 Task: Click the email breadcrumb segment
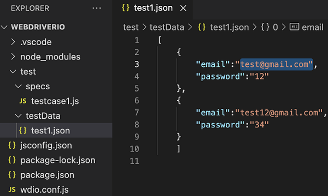pos(313,27)
